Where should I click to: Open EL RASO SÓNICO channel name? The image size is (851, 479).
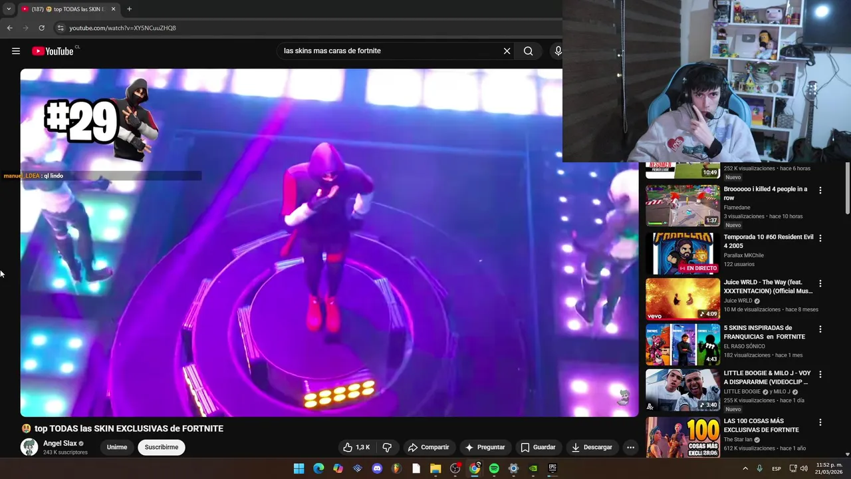click(744, 347)
